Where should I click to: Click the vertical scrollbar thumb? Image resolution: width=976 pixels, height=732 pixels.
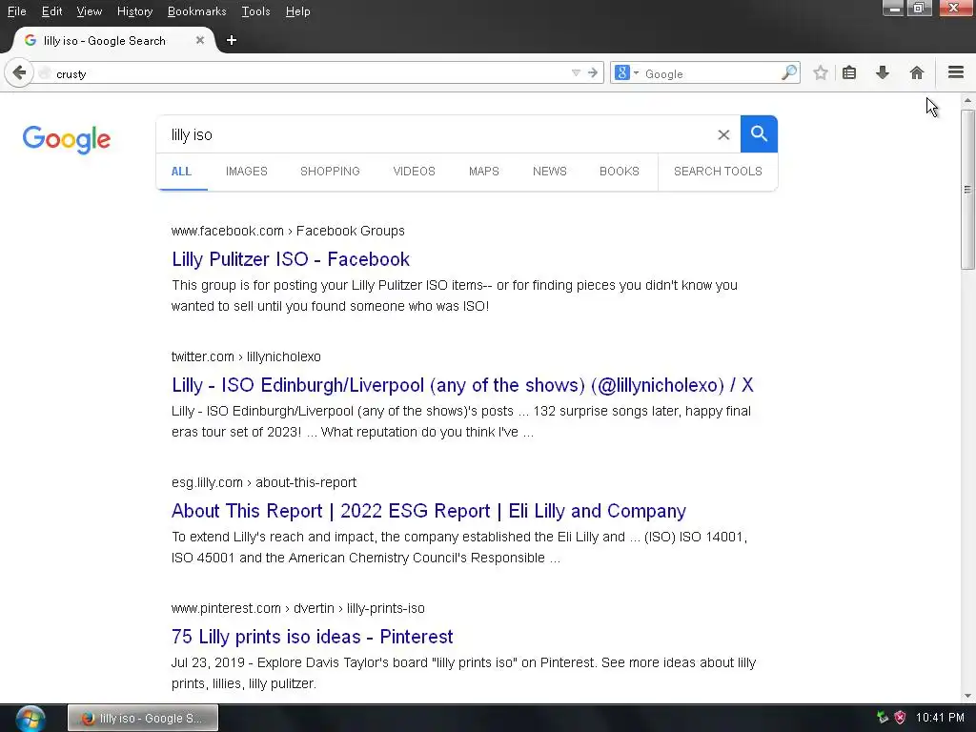[967, 190]
